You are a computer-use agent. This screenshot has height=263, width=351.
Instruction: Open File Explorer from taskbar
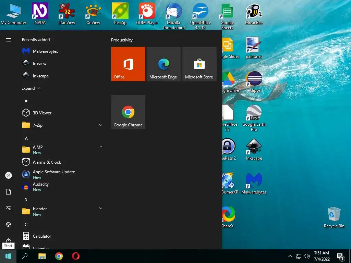(x=42, y=256)
